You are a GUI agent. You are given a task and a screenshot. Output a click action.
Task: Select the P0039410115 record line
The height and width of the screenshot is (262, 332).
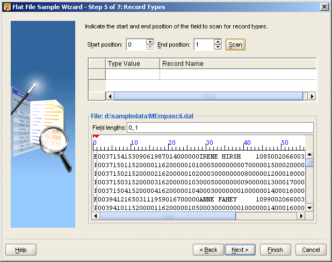point(199,208)
